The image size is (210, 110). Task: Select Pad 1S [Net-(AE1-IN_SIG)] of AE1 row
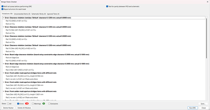coord(21,30)
